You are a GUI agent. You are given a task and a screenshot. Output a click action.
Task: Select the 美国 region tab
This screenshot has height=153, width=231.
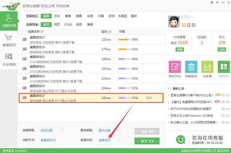coord(46,16)
